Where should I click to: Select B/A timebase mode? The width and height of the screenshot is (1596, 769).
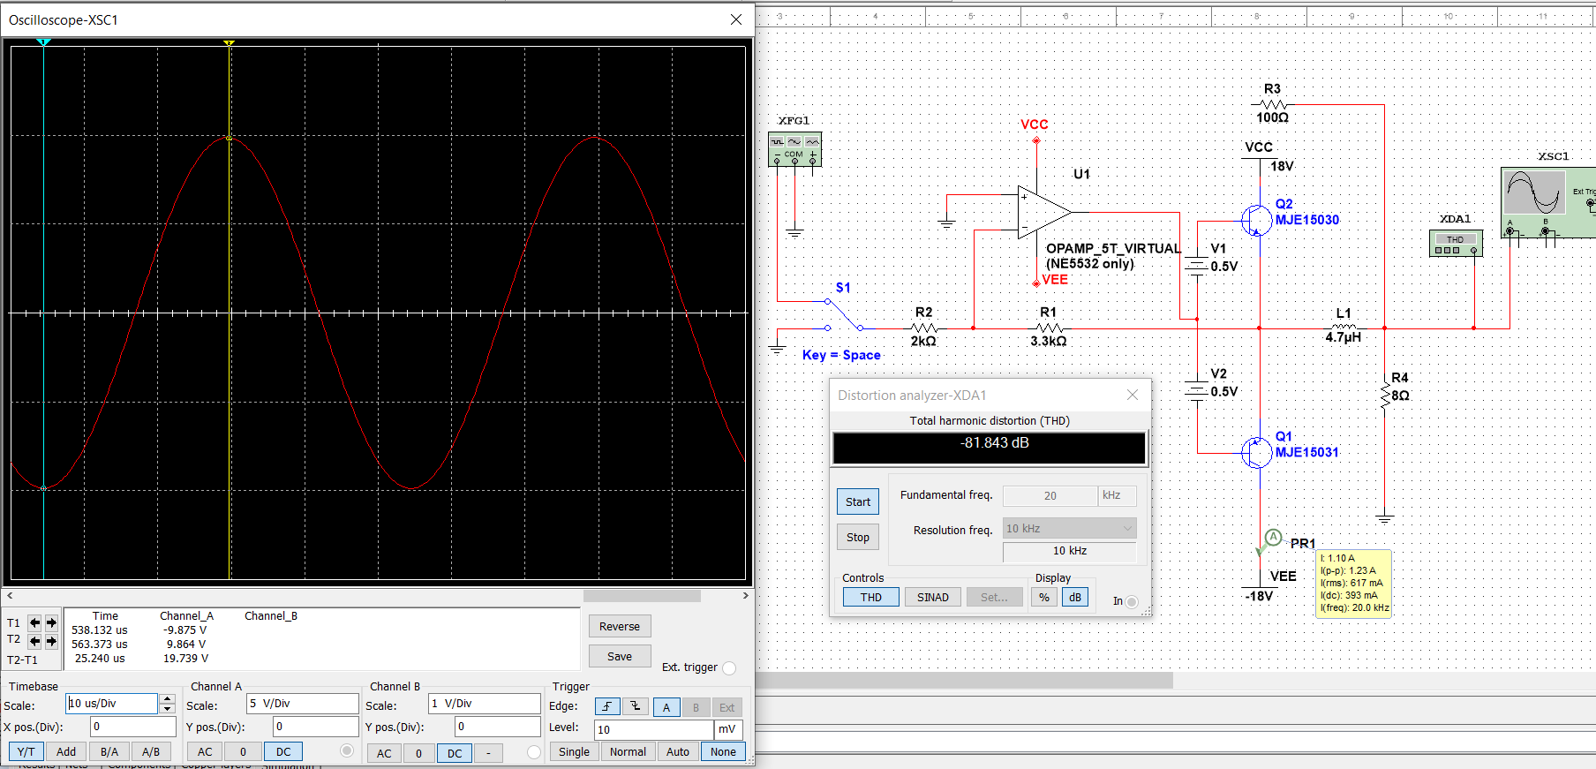(x=109, y=751)
